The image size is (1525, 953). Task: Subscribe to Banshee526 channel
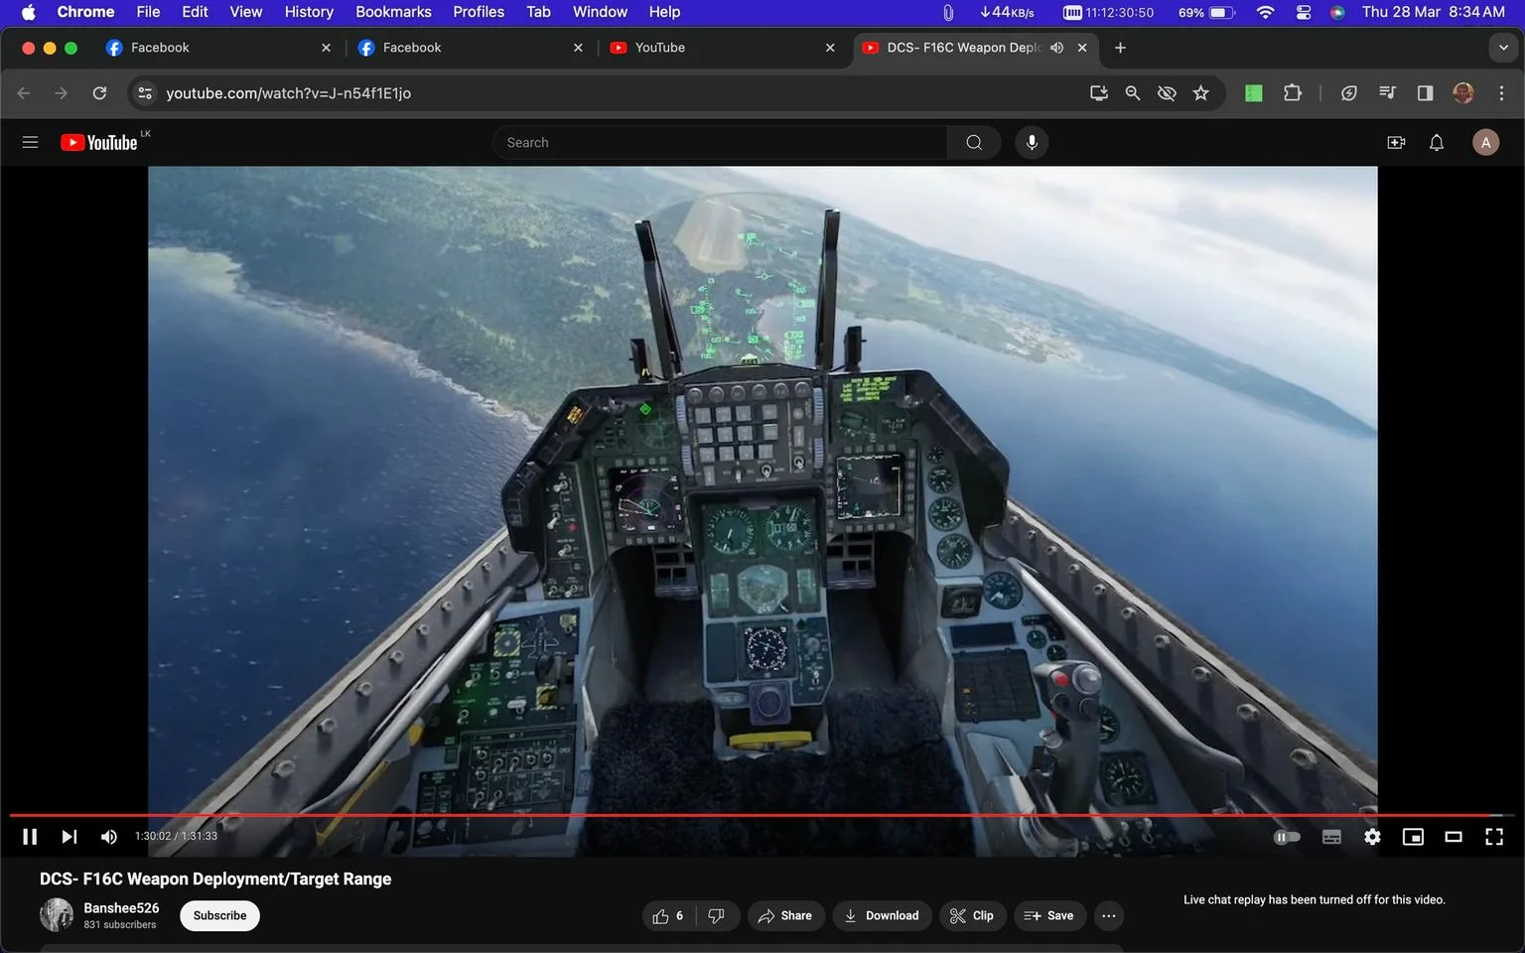pos(219,915)
